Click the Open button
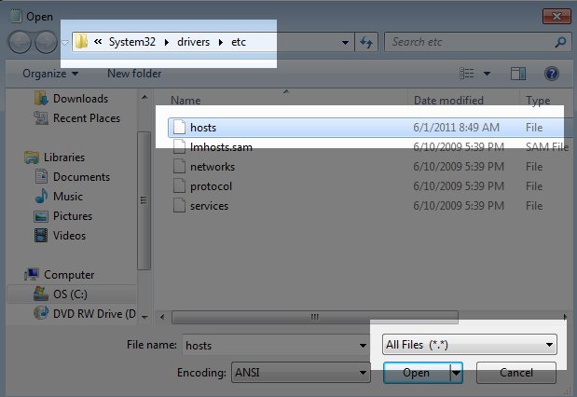This screenshot has width=577, height=397. (416, 373)
